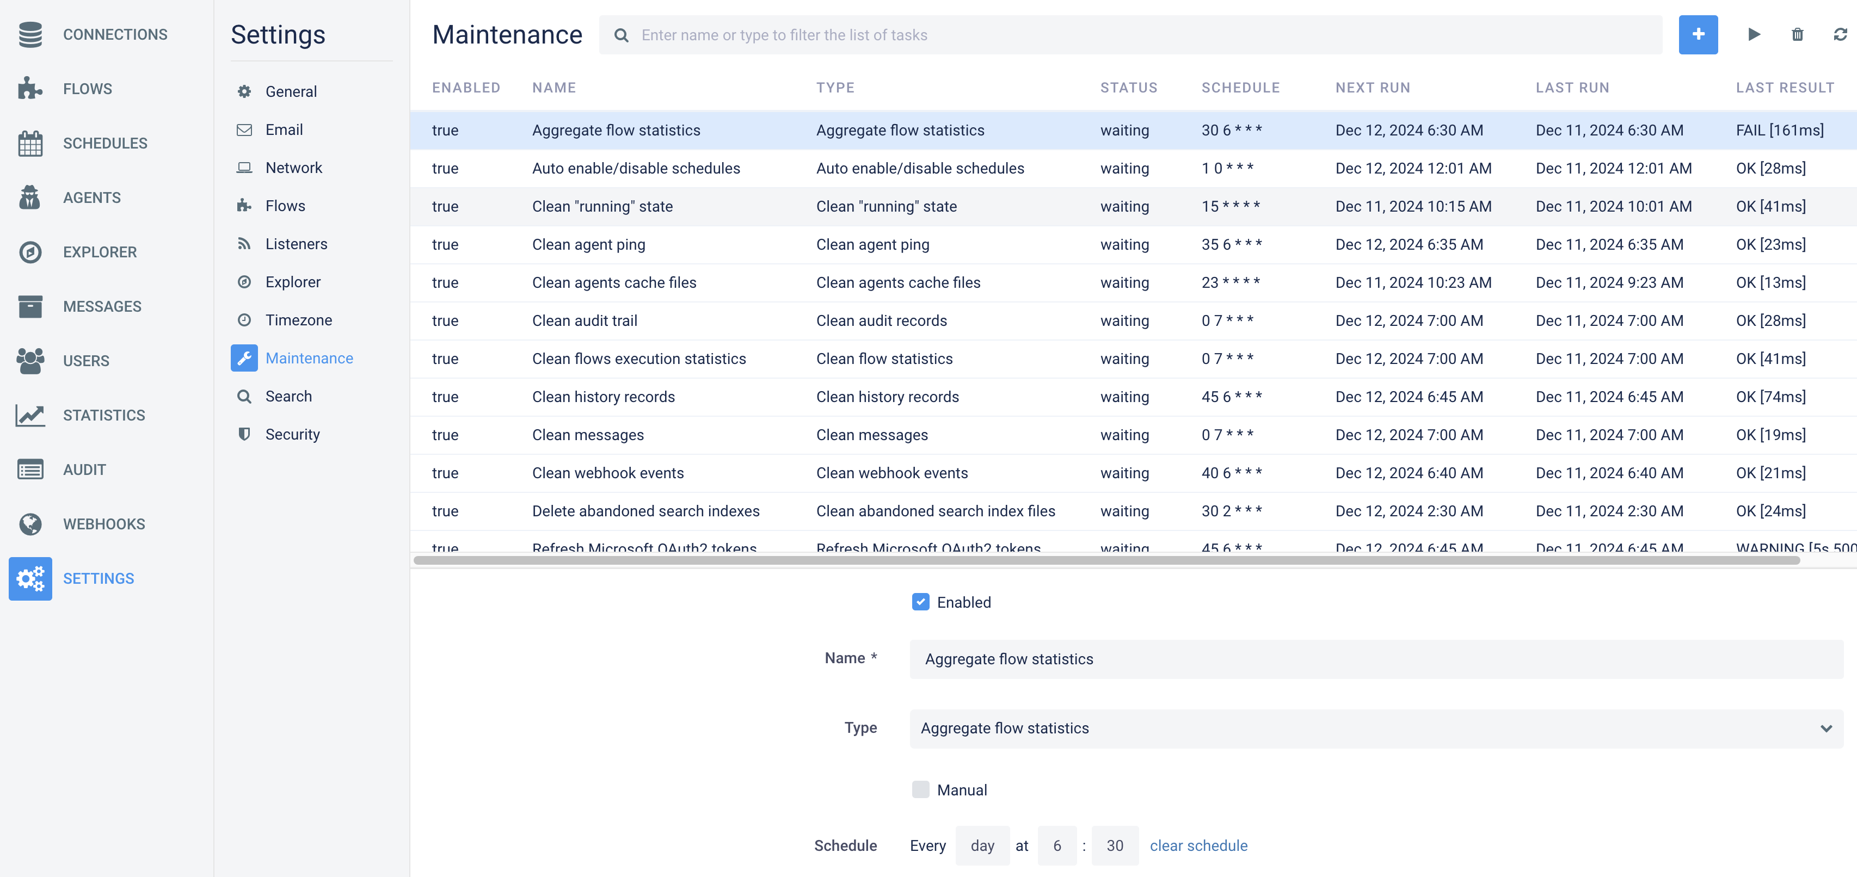This screenshot has width=1857, height=877.
Task: Select the 'Clean history records' row
Action: pyautogui.click(x=1133, y=397)
